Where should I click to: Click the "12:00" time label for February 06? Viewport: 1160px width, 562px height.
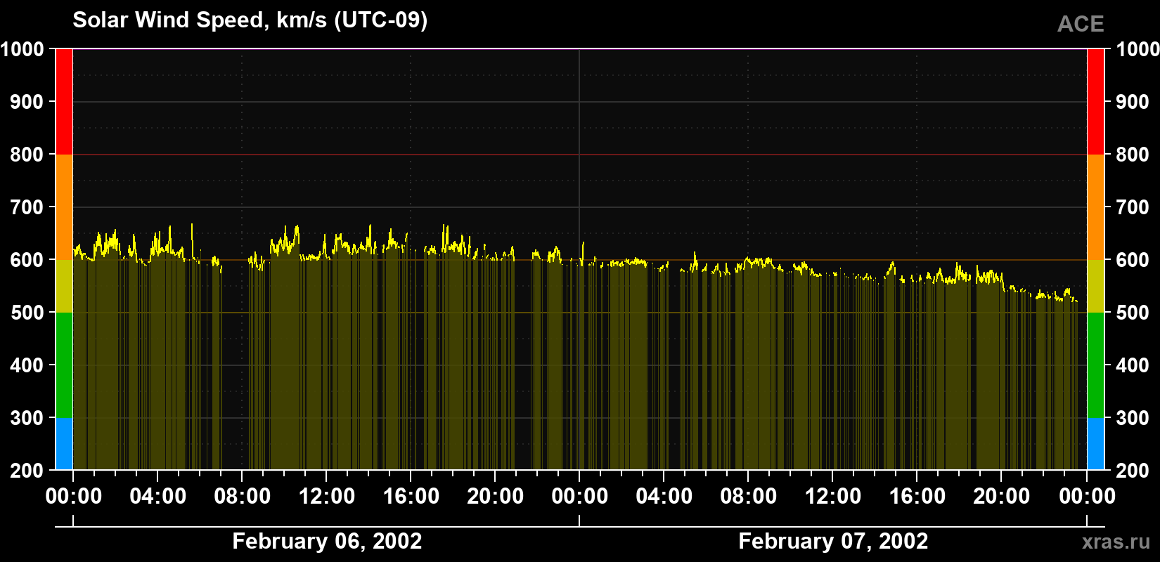327,497
